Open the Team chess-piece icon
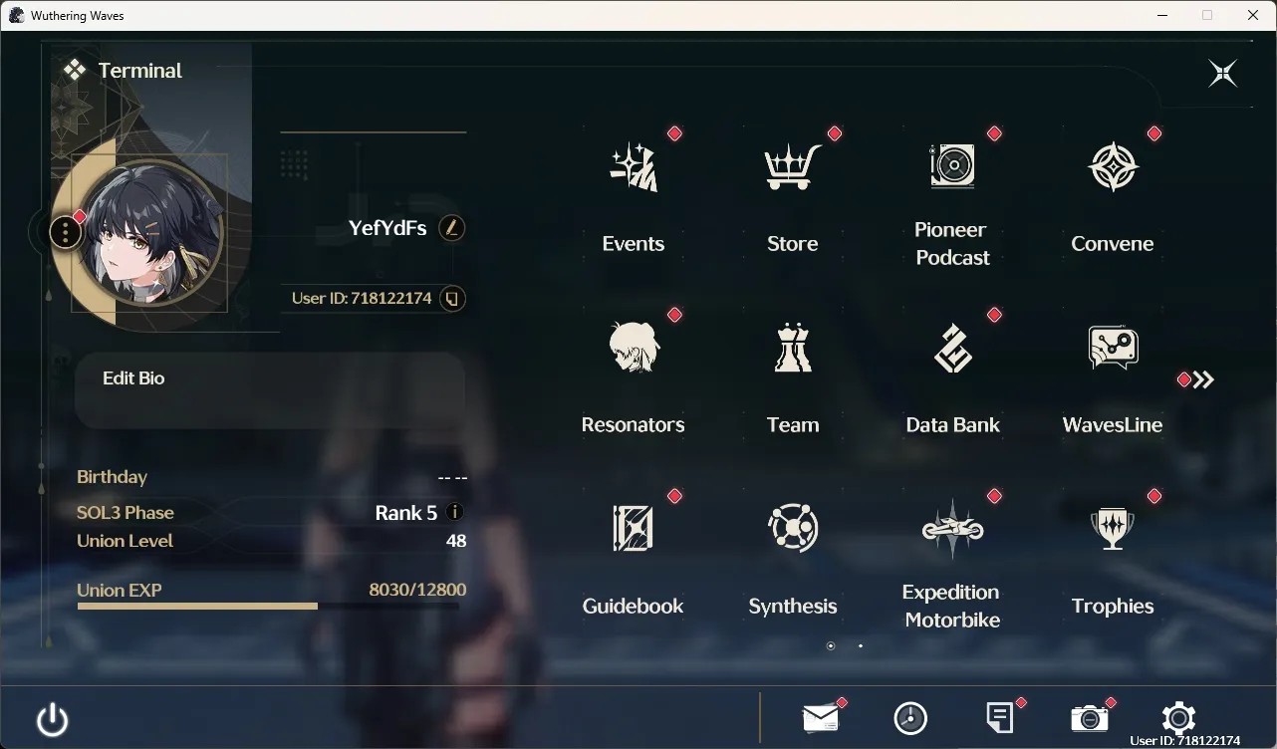 pos(793,348)
